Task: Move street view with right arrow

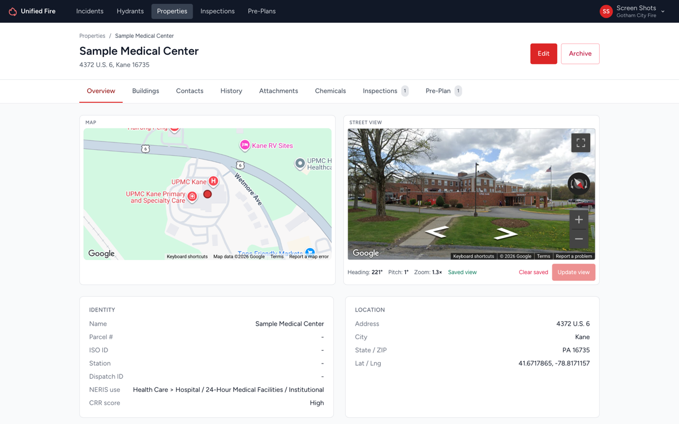Action: pyautogui.click(x=505, y=233)
